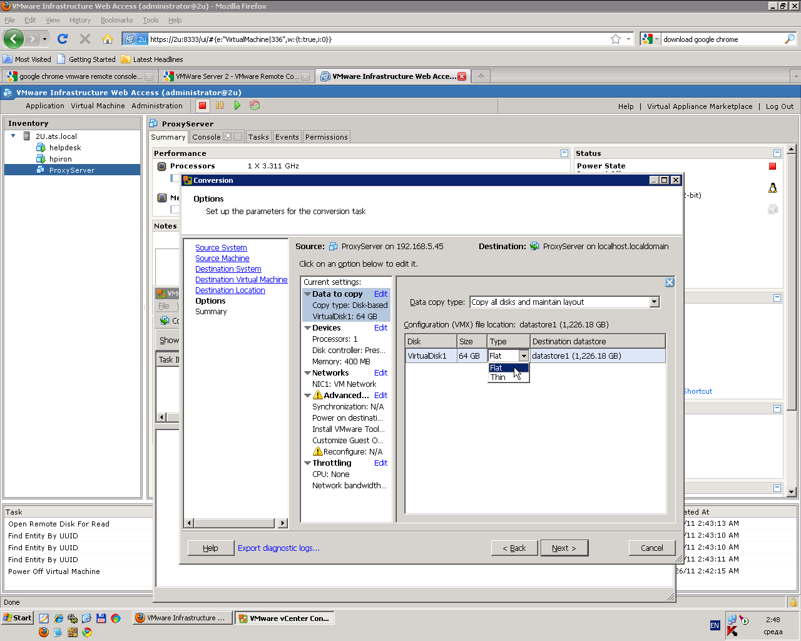The image size is (801, 641).
Task: Open a new Firefox tab
Action: (x=481, y=76)
